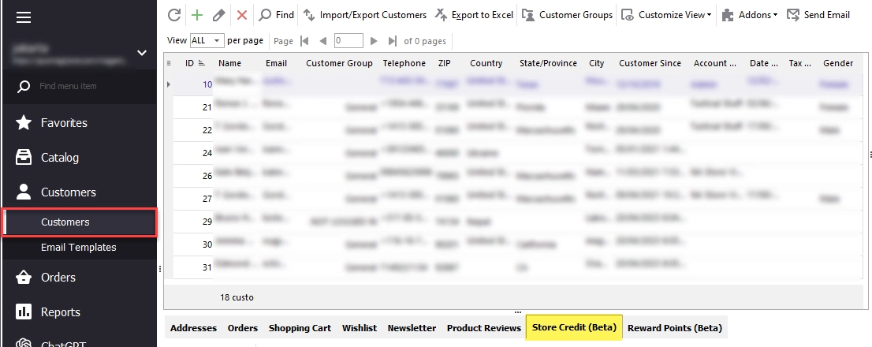
Task: Sort by Telephone column header
Action: click(404, 63)
